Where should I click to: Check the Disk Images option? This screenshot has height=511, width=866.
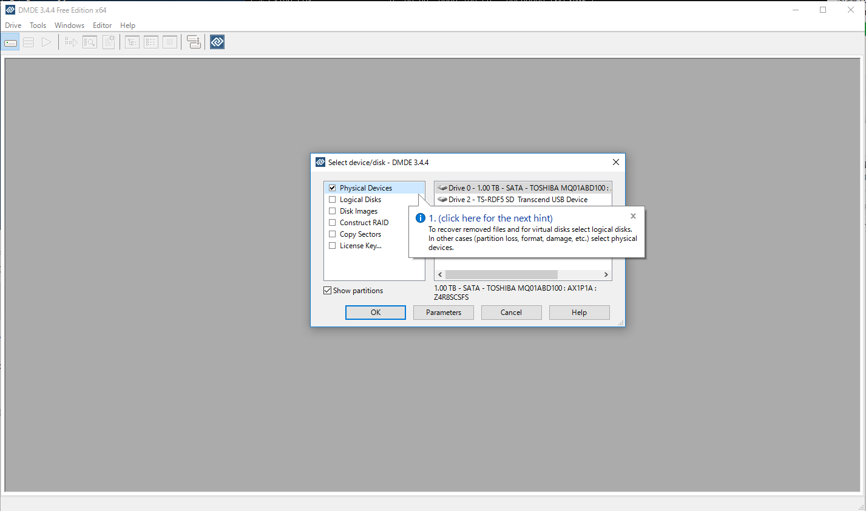coord(333,211)
